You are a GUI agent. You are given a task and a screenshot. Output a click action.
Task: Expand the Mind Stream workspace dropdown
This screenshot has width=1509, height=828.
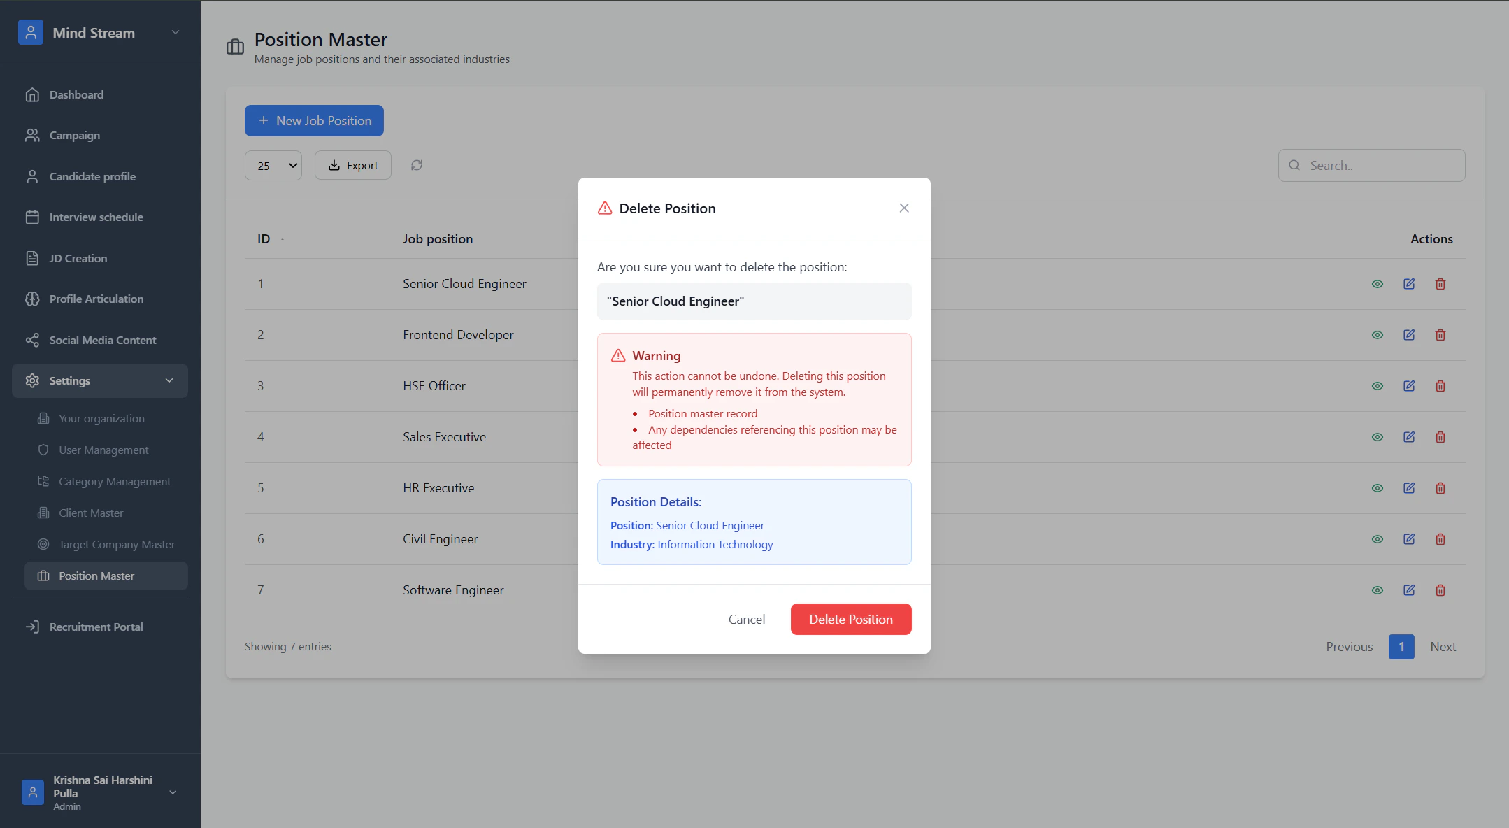click(x=176, y=32)
